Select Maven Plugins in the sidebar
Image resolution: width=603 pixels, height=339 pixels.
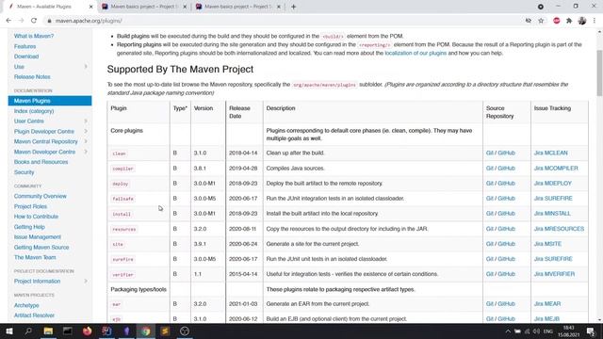point(50,101)
